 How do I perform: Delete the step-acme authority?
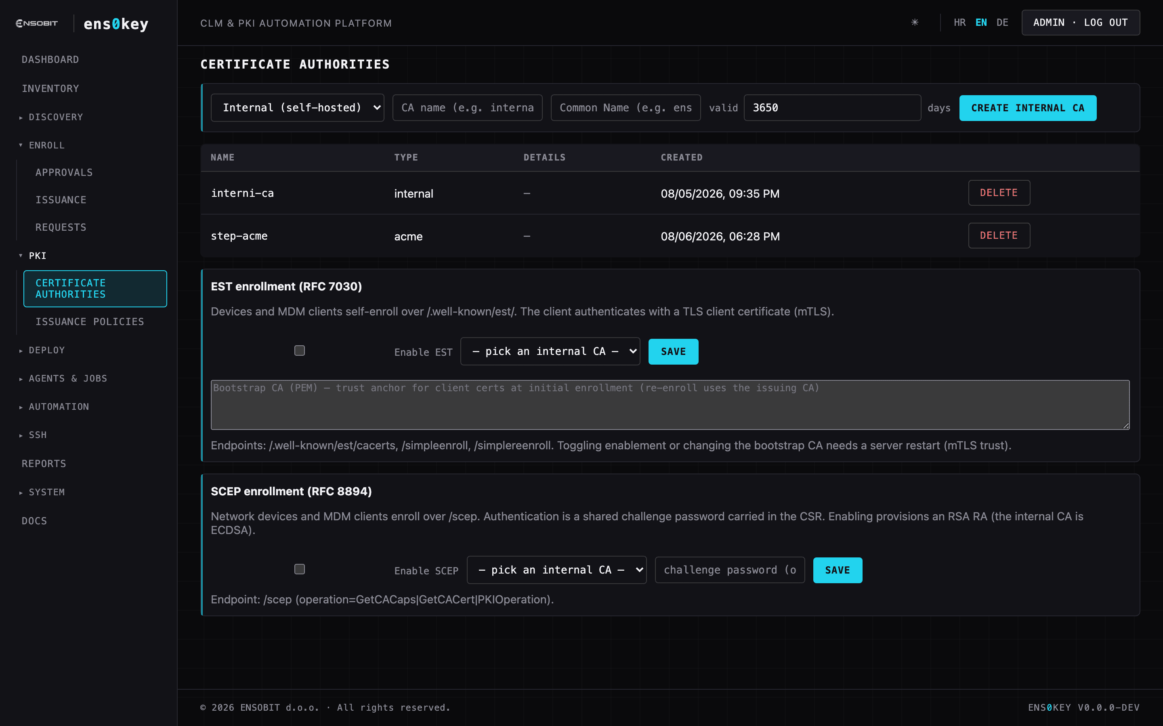tap(999, 235)
